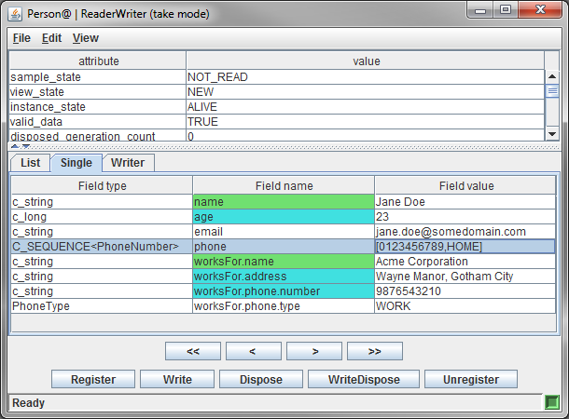Select the disposed_generation_count attribute cell

click(x=98, y=135)
